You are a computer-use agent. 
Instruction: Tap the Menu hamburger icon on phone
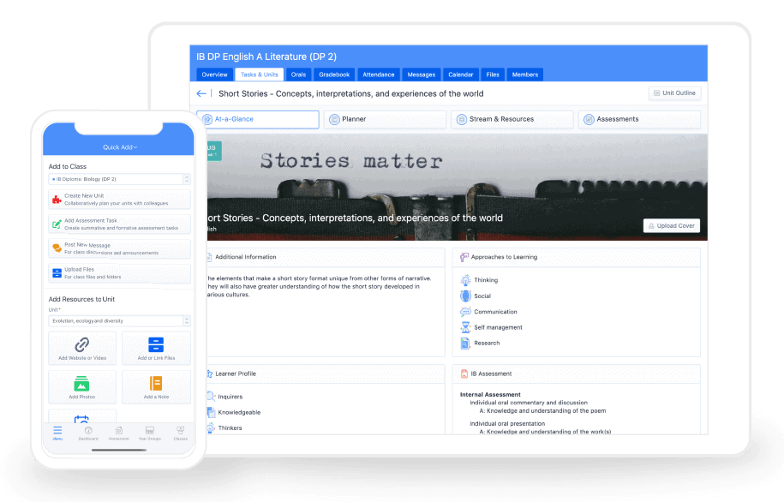tap(57, 431)
